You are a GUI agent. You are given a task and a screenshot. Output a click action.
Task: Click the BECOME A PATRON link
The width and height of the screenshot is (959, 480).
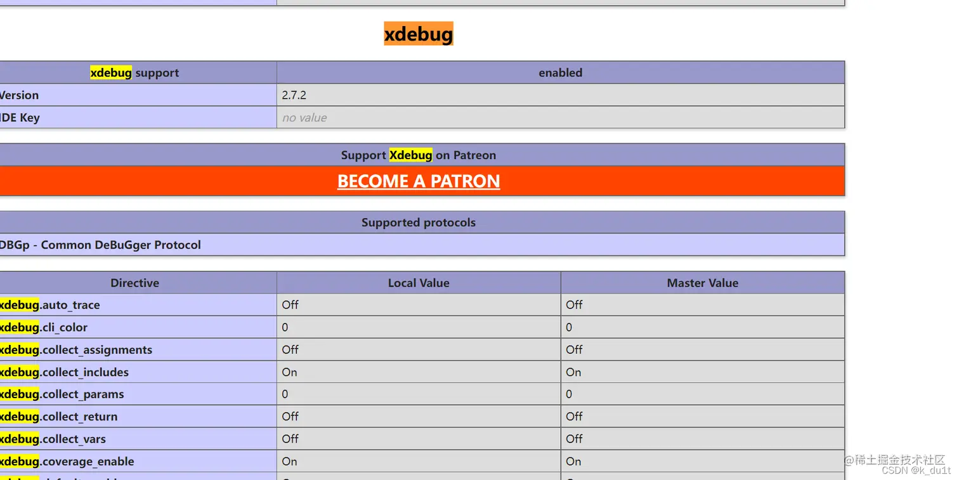coord(419,181)
